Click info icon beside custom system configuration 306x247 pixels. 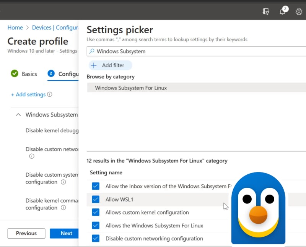click(63, 182)
